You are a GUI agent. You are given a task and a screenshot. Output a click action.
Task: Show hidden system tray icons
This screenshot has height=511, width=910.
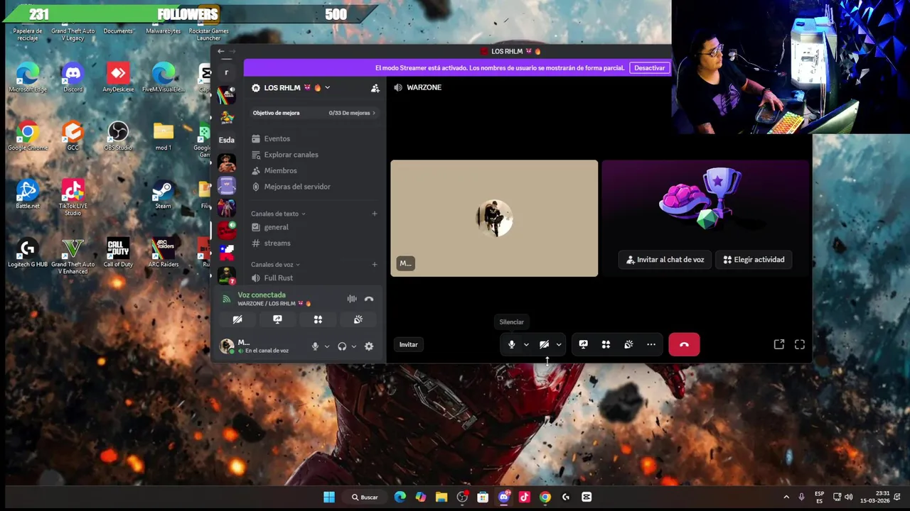click(786, 497)
